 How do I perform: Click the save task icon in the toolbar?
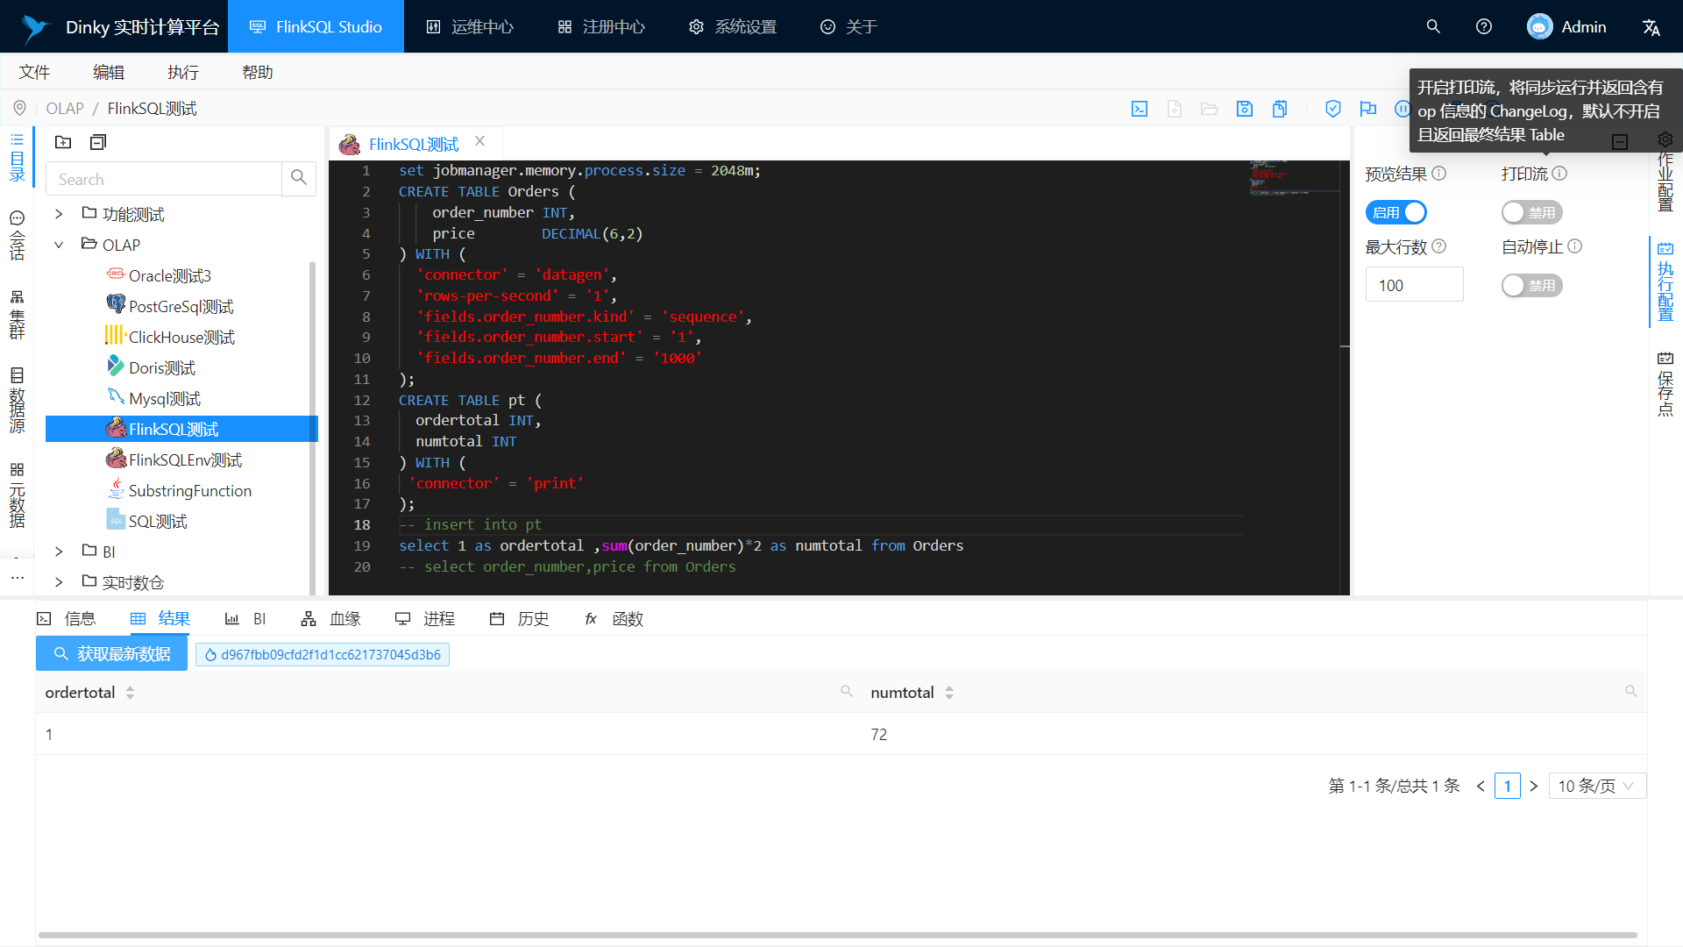coord(1244,108)
